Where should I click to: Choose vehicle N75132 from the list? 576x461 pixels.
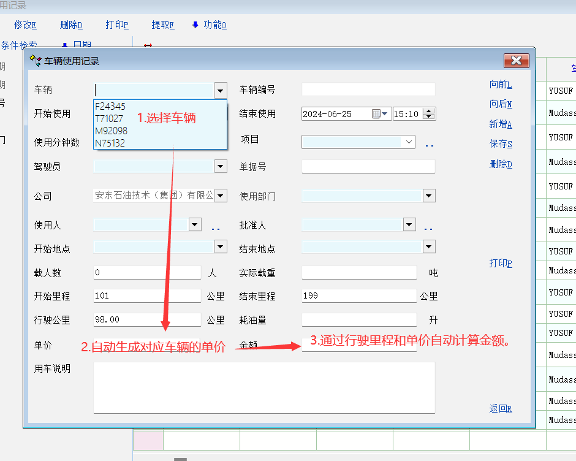click(110, 143)
